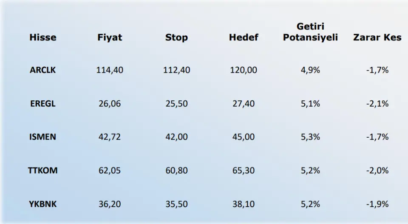Select the YKBNK stock row label

43,204
